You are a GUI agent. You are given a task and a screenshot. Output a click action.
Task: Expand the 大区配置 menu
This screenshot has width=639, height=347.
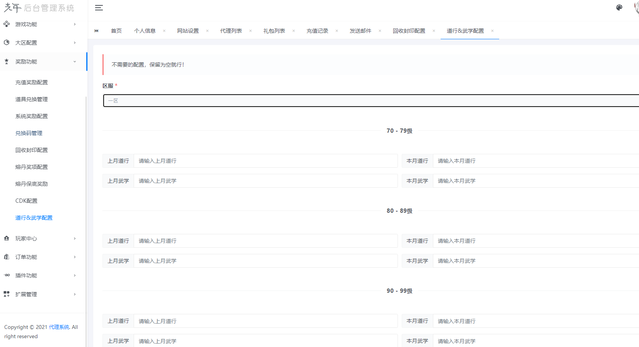tap(42, 43)
